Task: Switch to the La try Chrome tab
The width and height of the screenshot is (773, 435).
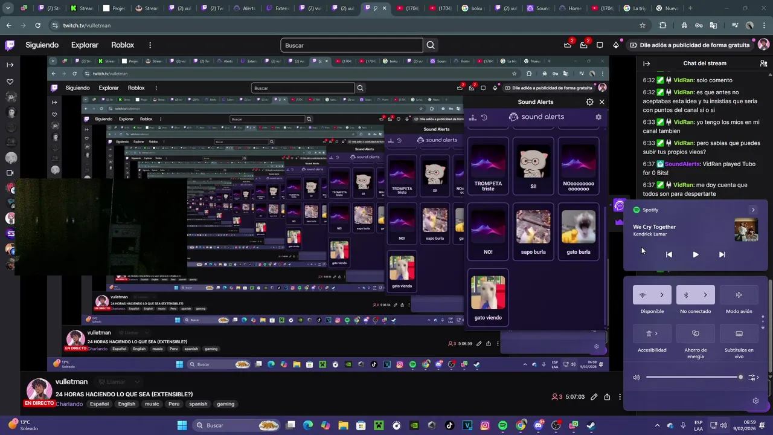Action: pos(635,8)
